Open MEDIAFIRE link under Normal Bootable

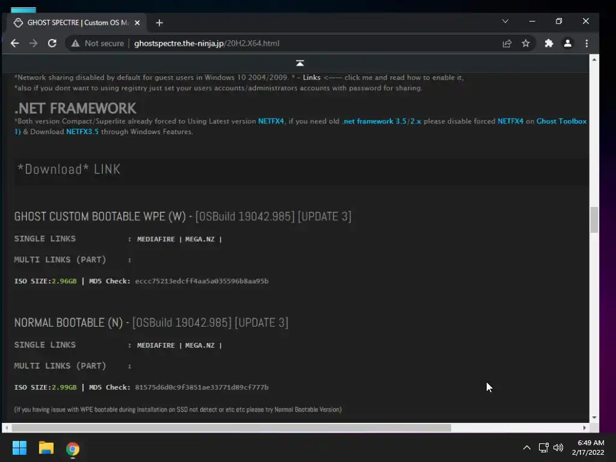click(x=156, y=345)
